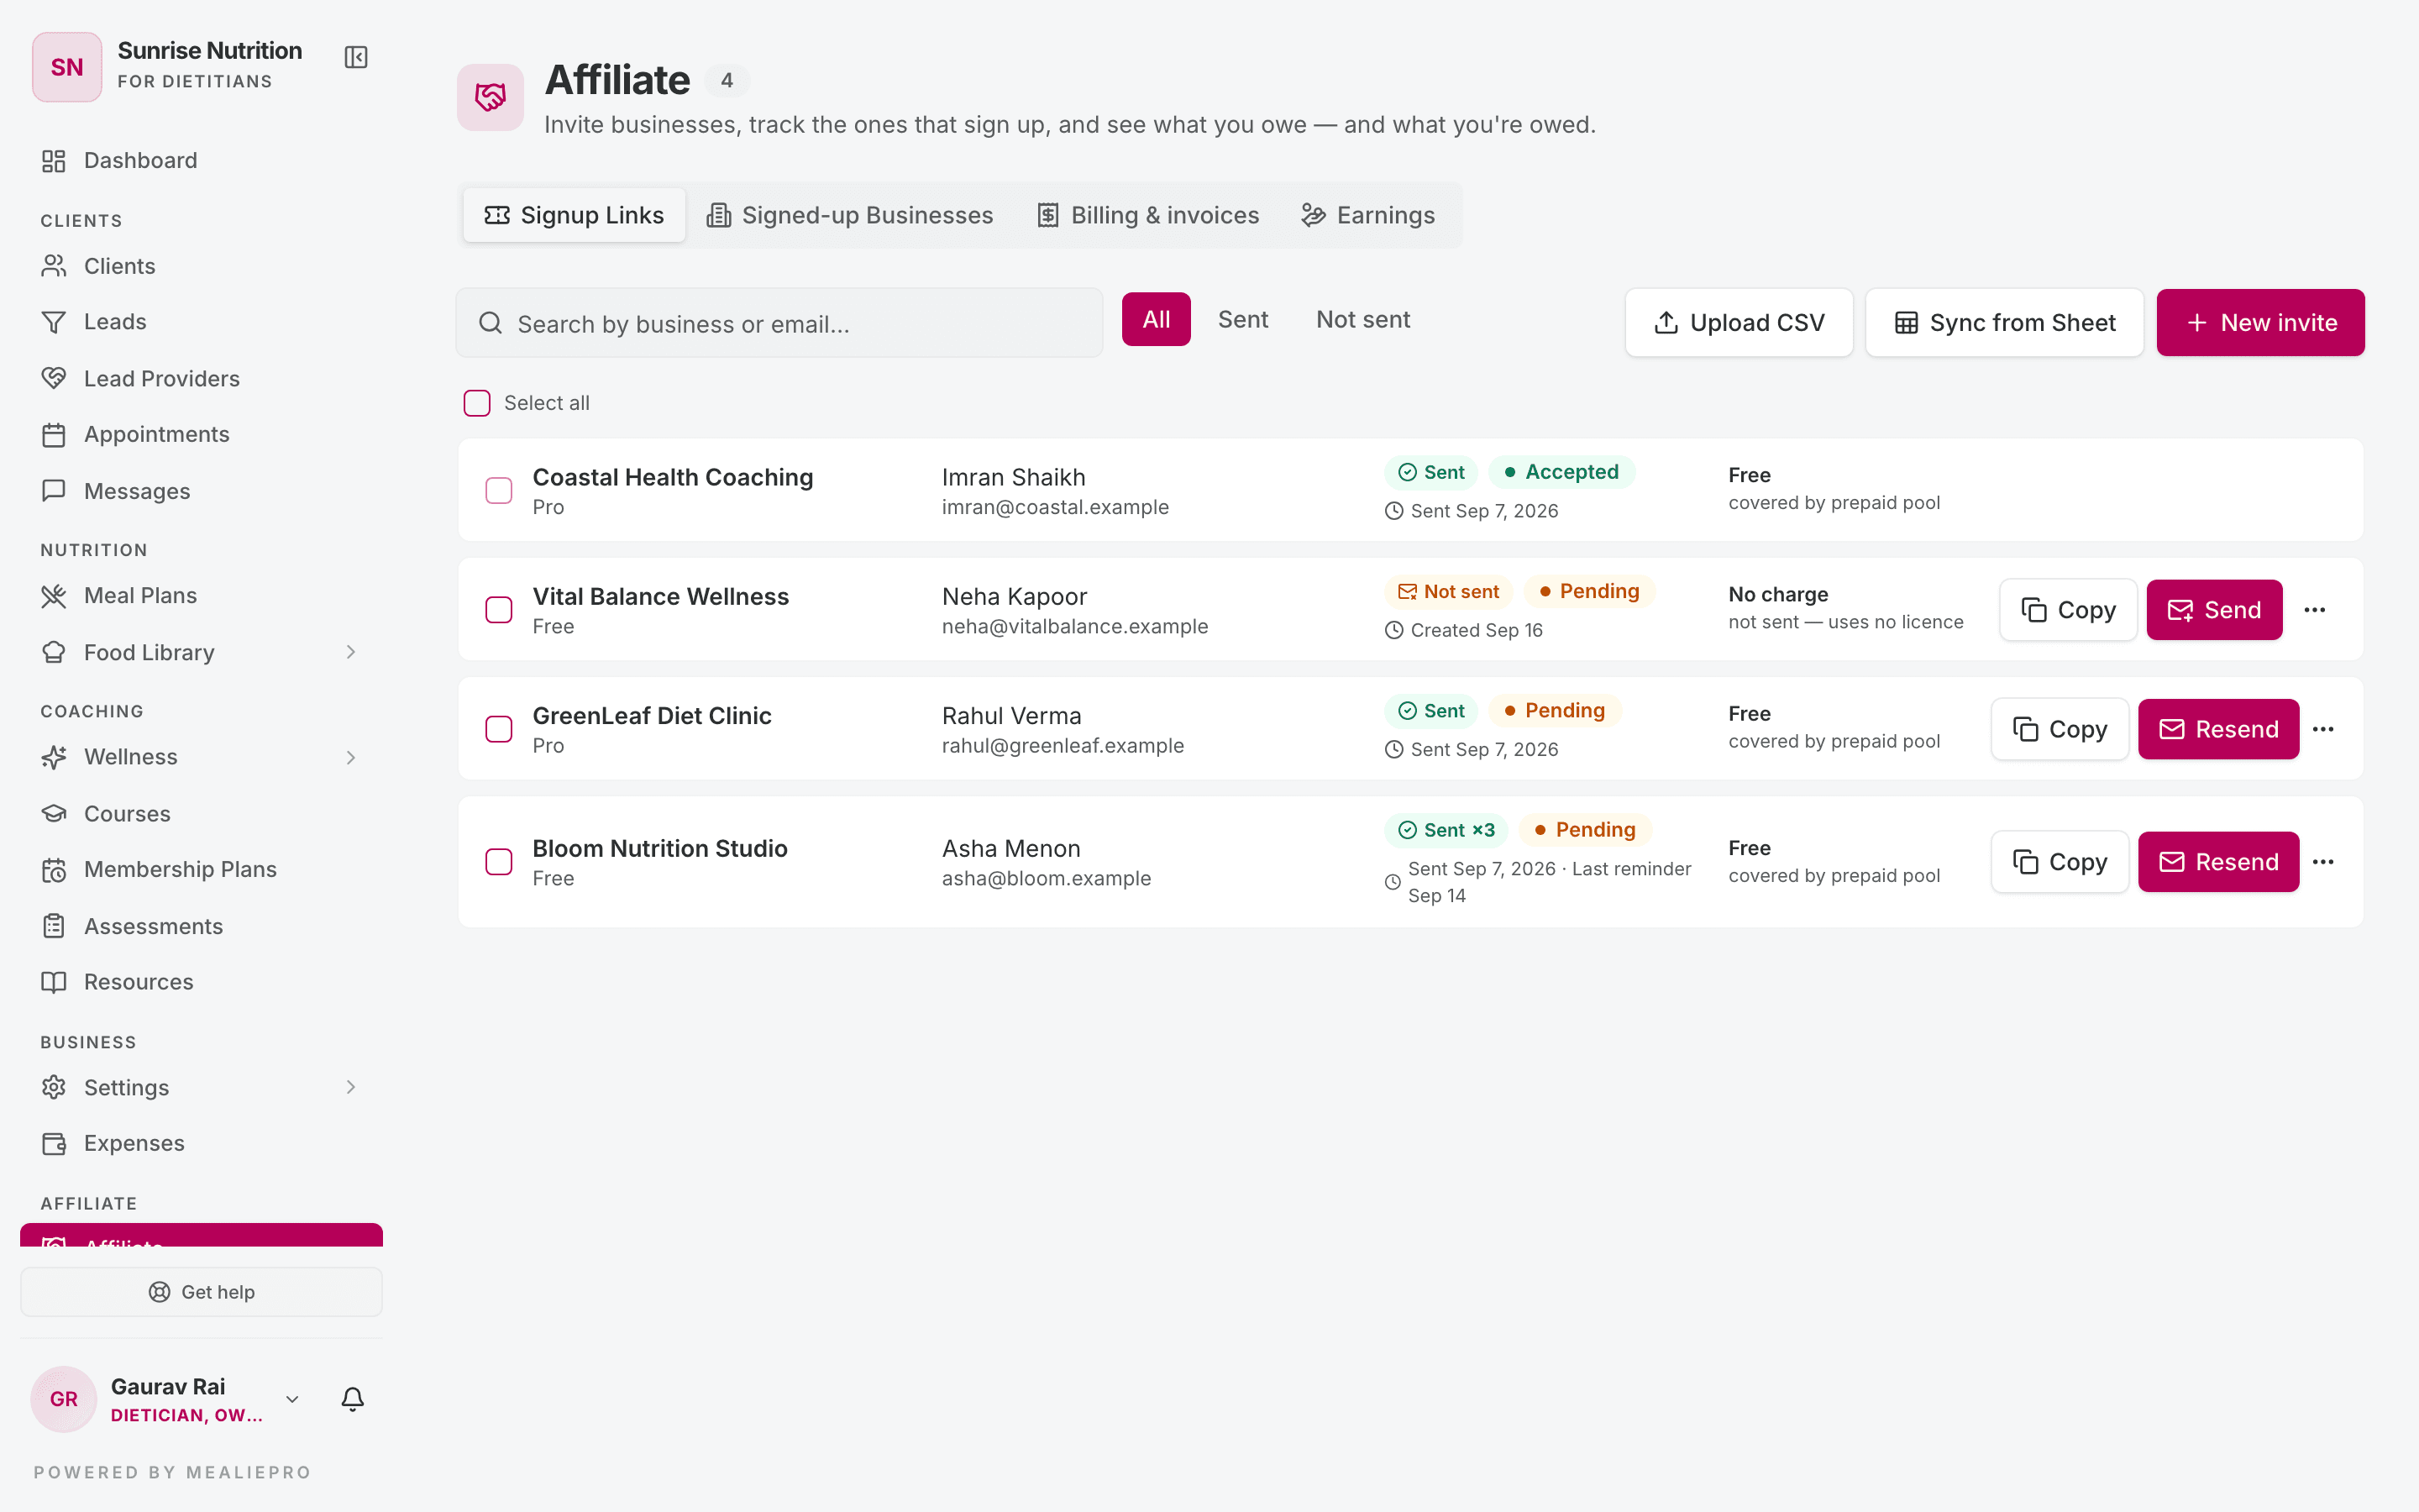This screenshot has width=2419, height=1512.
Task: Click the Get help button
Action: (x=201, y=1292)
